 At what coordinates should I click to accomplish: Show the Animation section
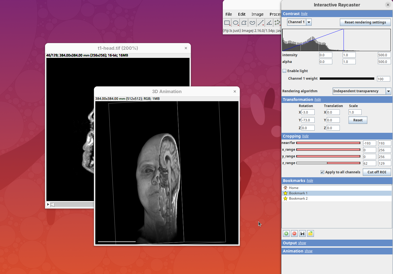tap(308, 251)
